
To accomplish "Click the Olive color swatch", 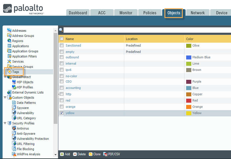I will [x=188, y=45].
